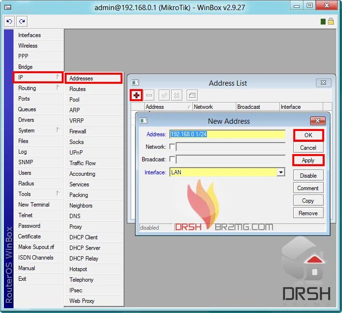This screenshot has width=342, height=313.
Task: Click the Apply button
Action: 308,160
